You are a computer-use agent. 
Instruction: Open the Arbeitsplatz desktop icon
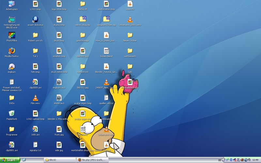coord(12,4)
